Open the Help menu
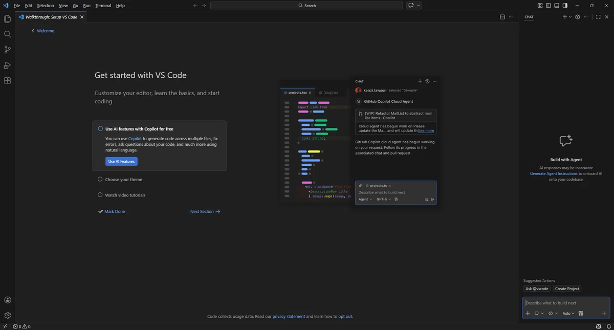This screenshot has height=330, width=614. coord(120,6)
